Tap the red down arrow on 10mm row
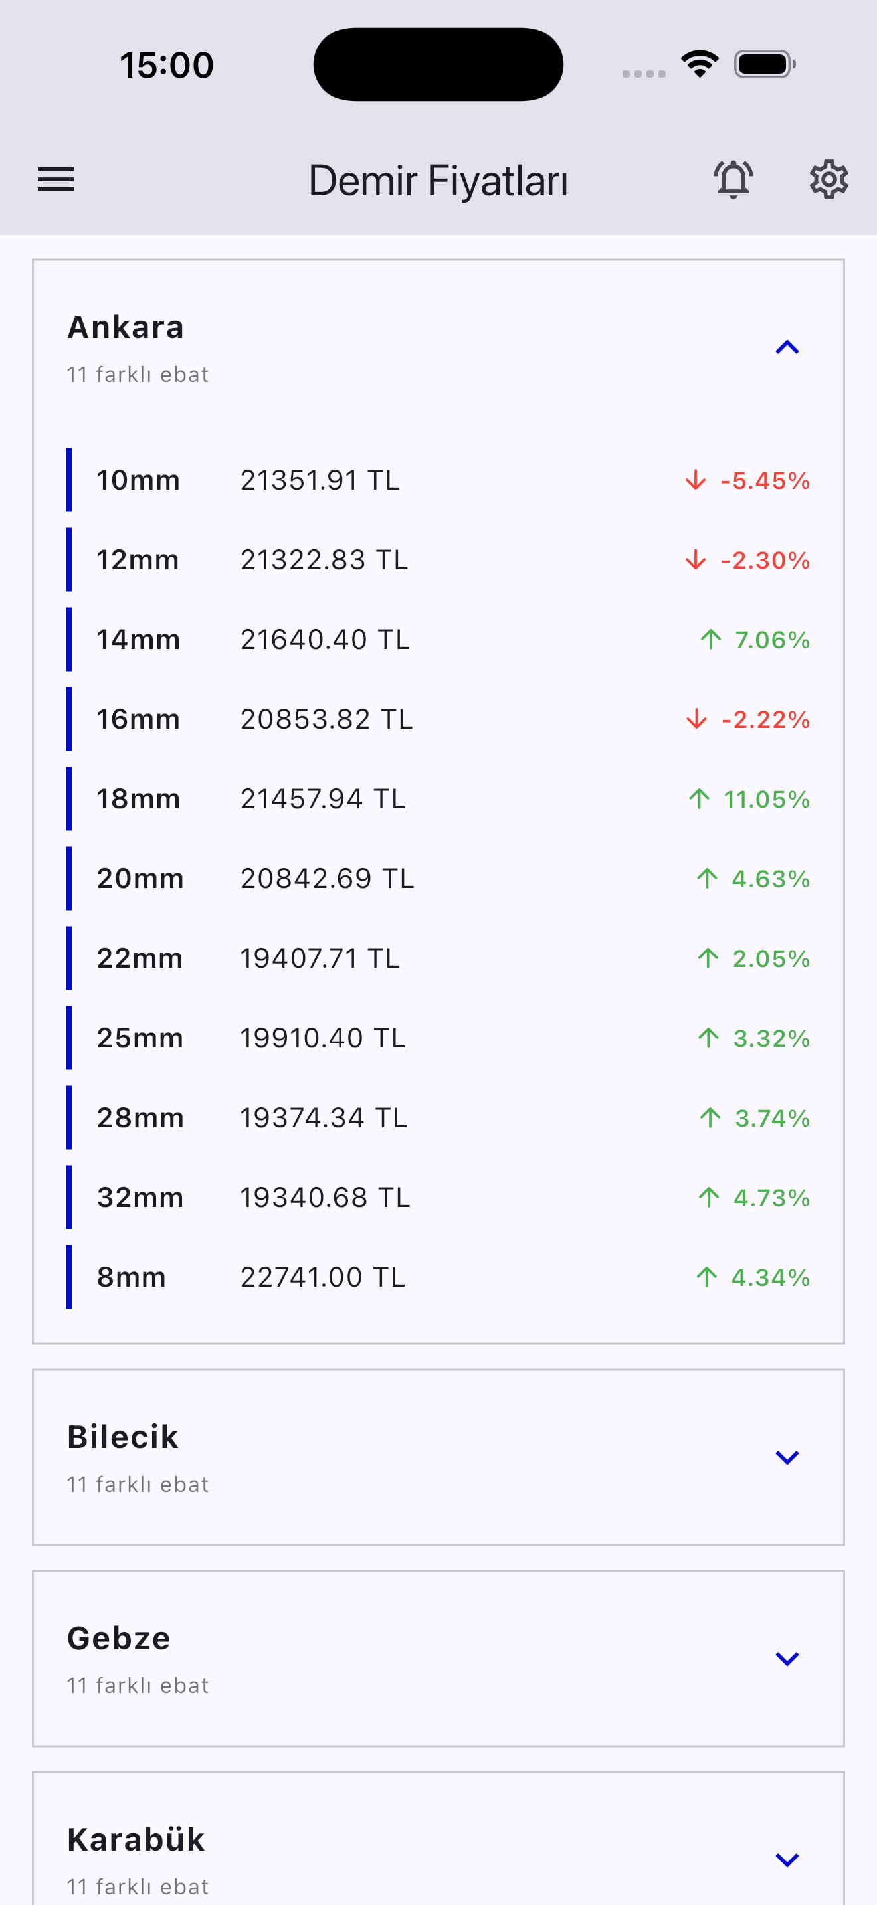This screenshot has height=1905, width=877. point(695,481)
